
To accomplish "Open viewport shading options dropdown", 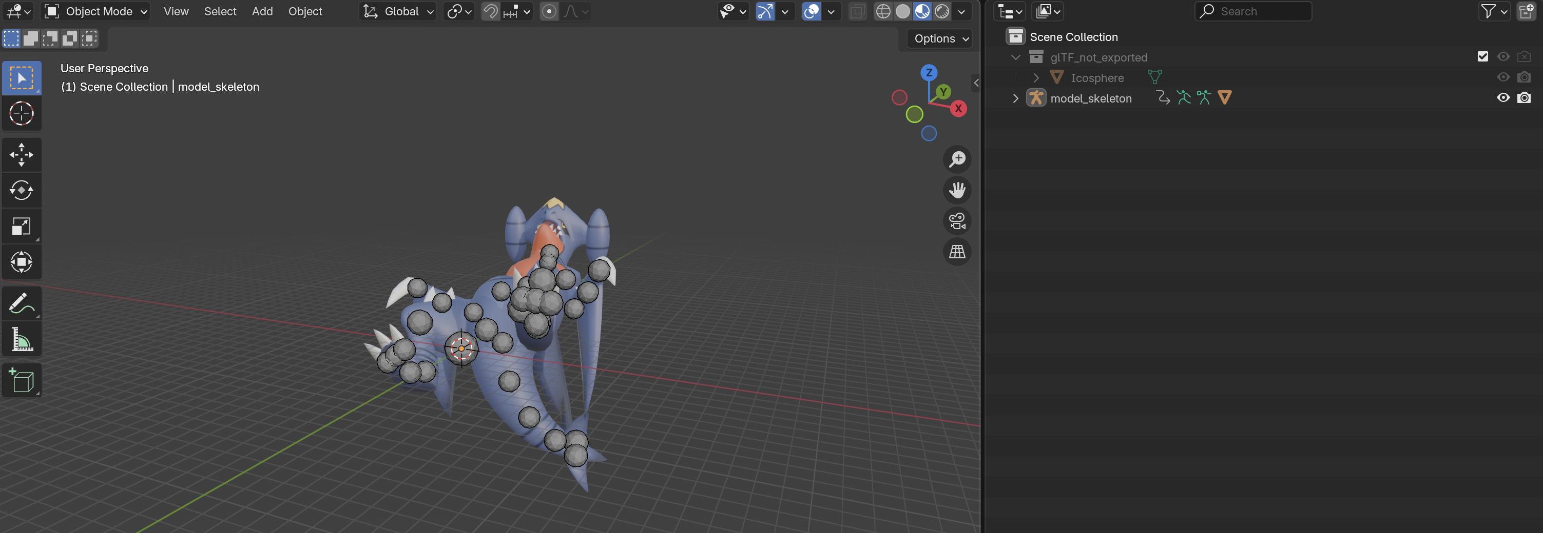I will [x=961, y=11].
